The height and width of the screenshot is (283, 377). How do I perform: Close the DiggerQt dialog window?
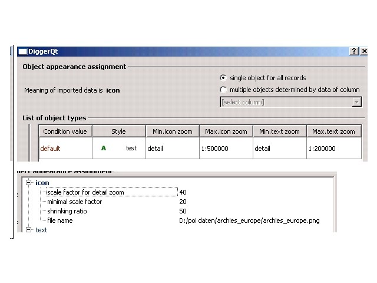coord(363,51)
